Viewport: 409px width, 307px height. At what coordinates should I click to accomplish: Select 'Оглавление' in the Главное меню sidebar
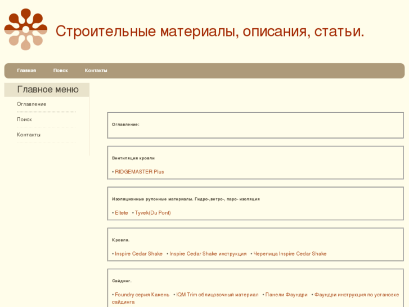click(x=32, y=104)
